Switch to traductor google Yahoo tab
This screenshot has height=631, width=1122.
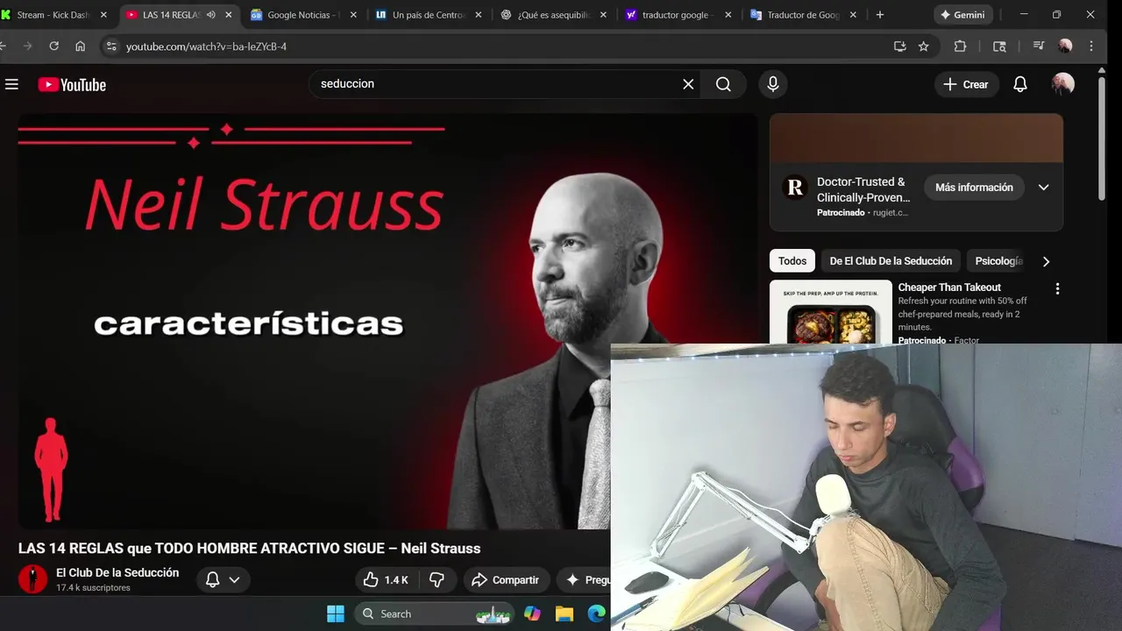[x=678, y=15]
